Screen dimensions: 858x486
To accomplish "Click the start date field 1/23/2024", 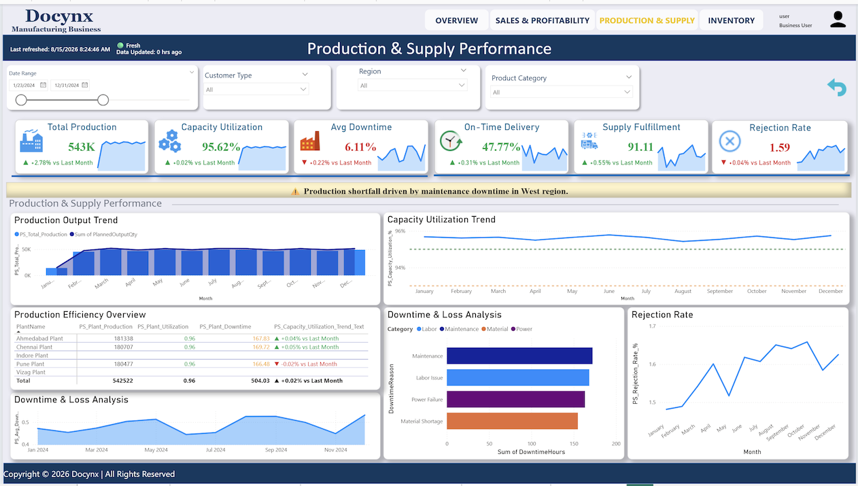I will pyautogui.click(x=29, y=85).
